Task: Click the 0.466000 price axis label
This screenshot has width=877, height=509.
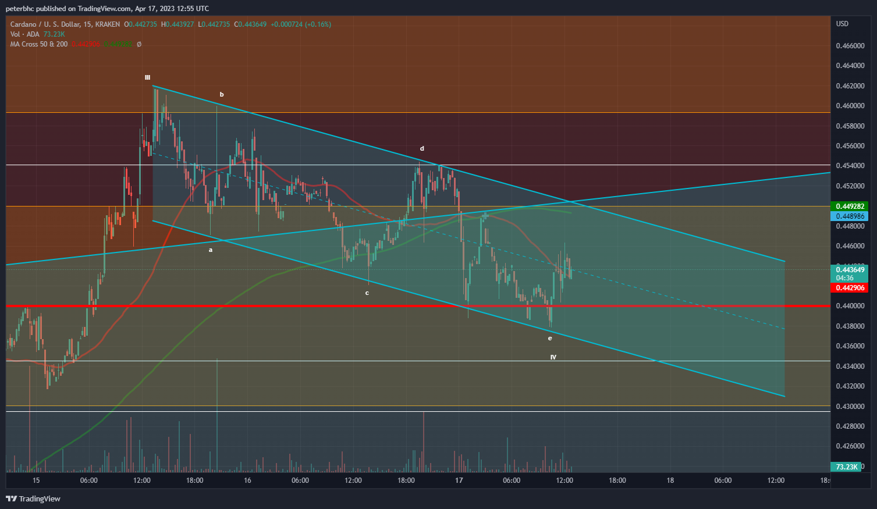Action: coord(850,46)
